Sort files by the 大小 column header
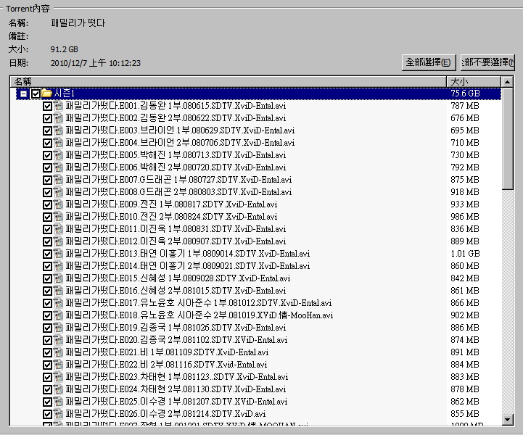The height and width of the screenshot is (435, 523). point(473,82)
